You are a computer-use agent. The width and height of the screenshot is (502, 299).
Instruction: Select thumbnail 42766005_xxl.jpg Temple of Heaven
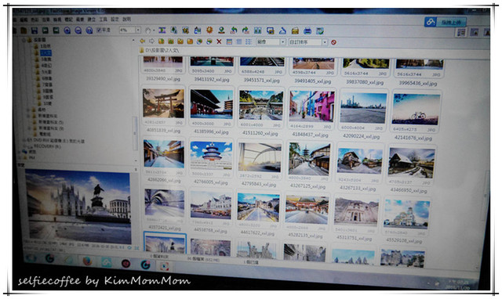tap(211, 156)
